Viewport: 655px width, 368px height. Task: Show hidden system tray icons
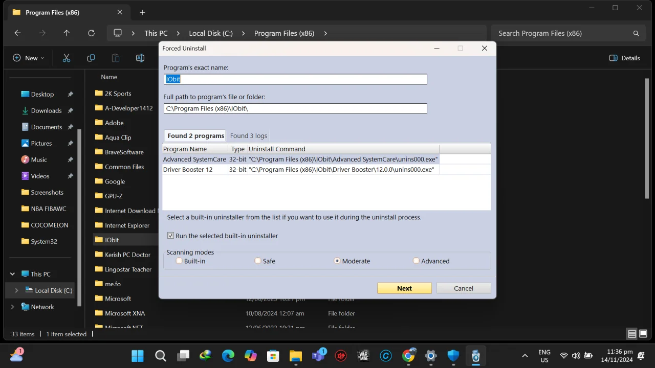point(525,356)
